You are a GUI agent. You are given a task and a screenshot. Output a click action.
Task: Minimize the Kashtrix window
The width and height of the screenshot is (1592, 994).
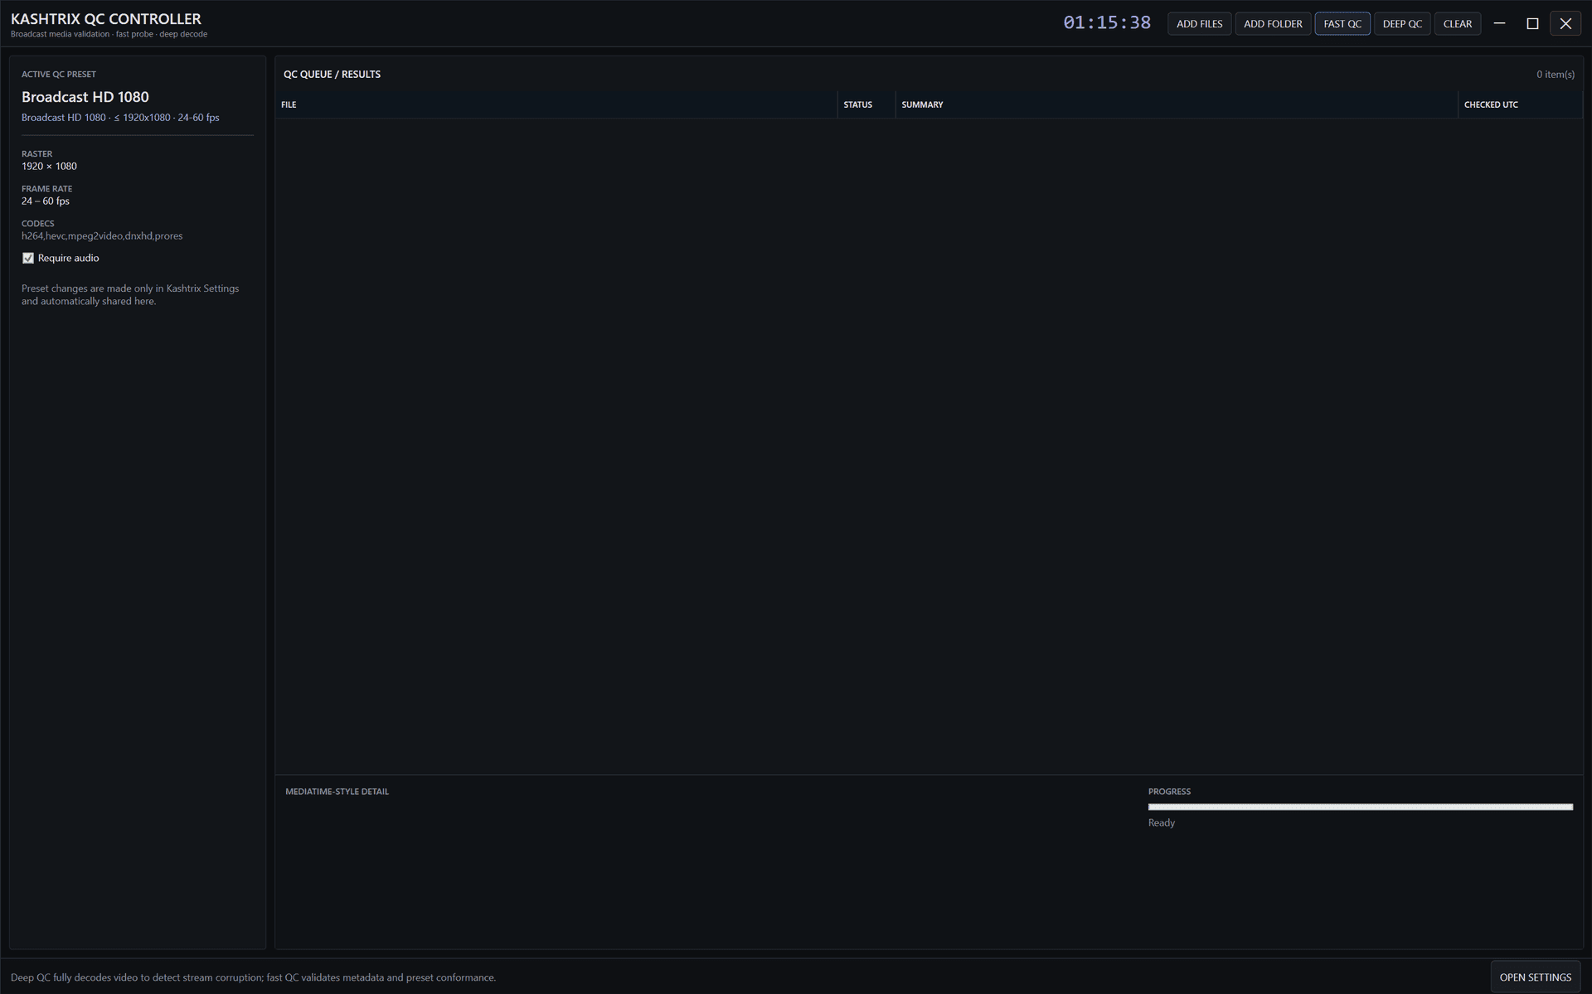point(1499,23)
